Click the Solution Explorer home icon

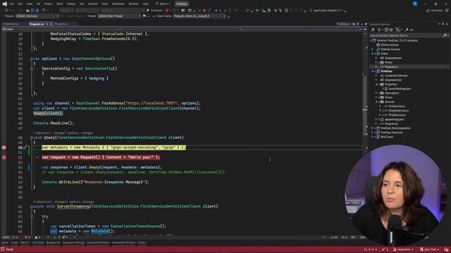[x=373, y=30]
